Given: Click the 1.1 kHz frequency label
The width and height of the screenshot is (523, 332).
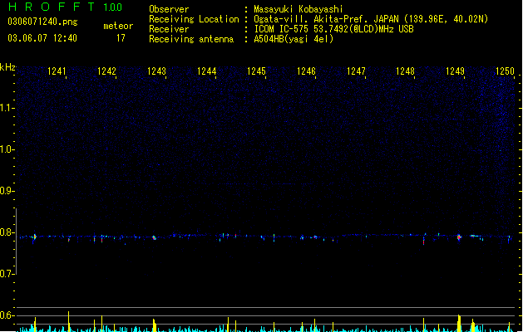Looking at the screenshot, I should click(x=7, y=108).
